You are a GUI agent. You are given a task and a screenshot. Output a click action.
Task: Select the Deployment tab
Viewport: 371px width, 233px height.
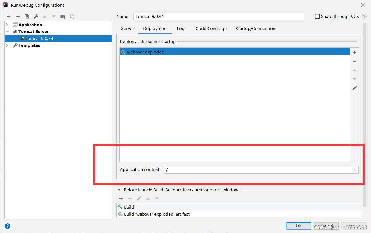[156, 29]
